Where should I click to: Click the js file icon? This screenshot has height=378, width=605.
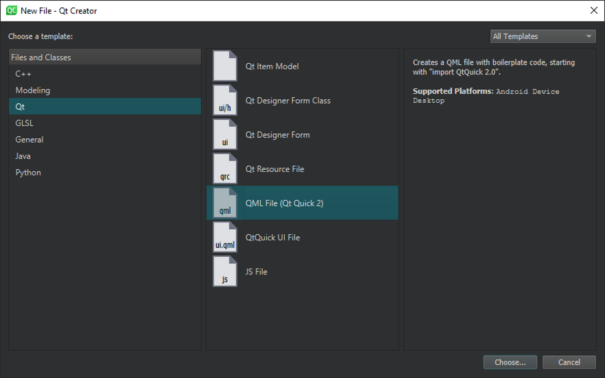coord(225,271)
